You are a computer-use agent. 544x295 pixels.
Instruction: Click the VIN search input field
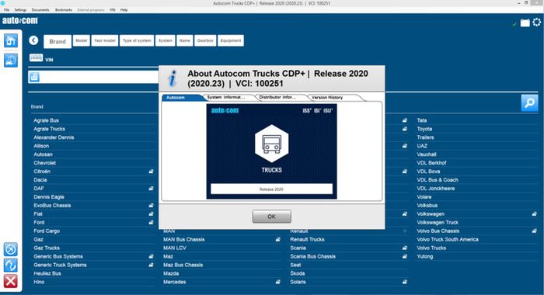[94, 77]
